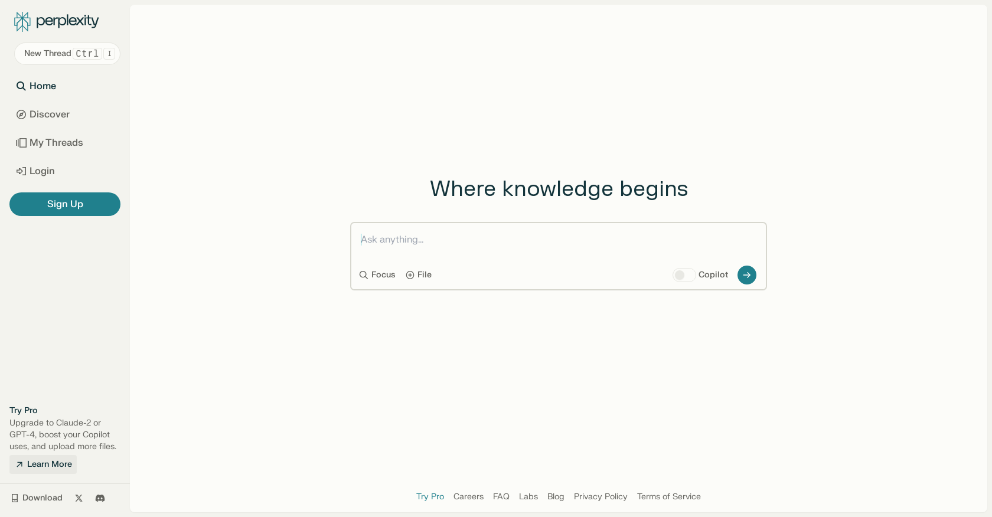Click the Download app link
Image resolution: width=992 pixels, height=517 pixels.
click(37, 498)
